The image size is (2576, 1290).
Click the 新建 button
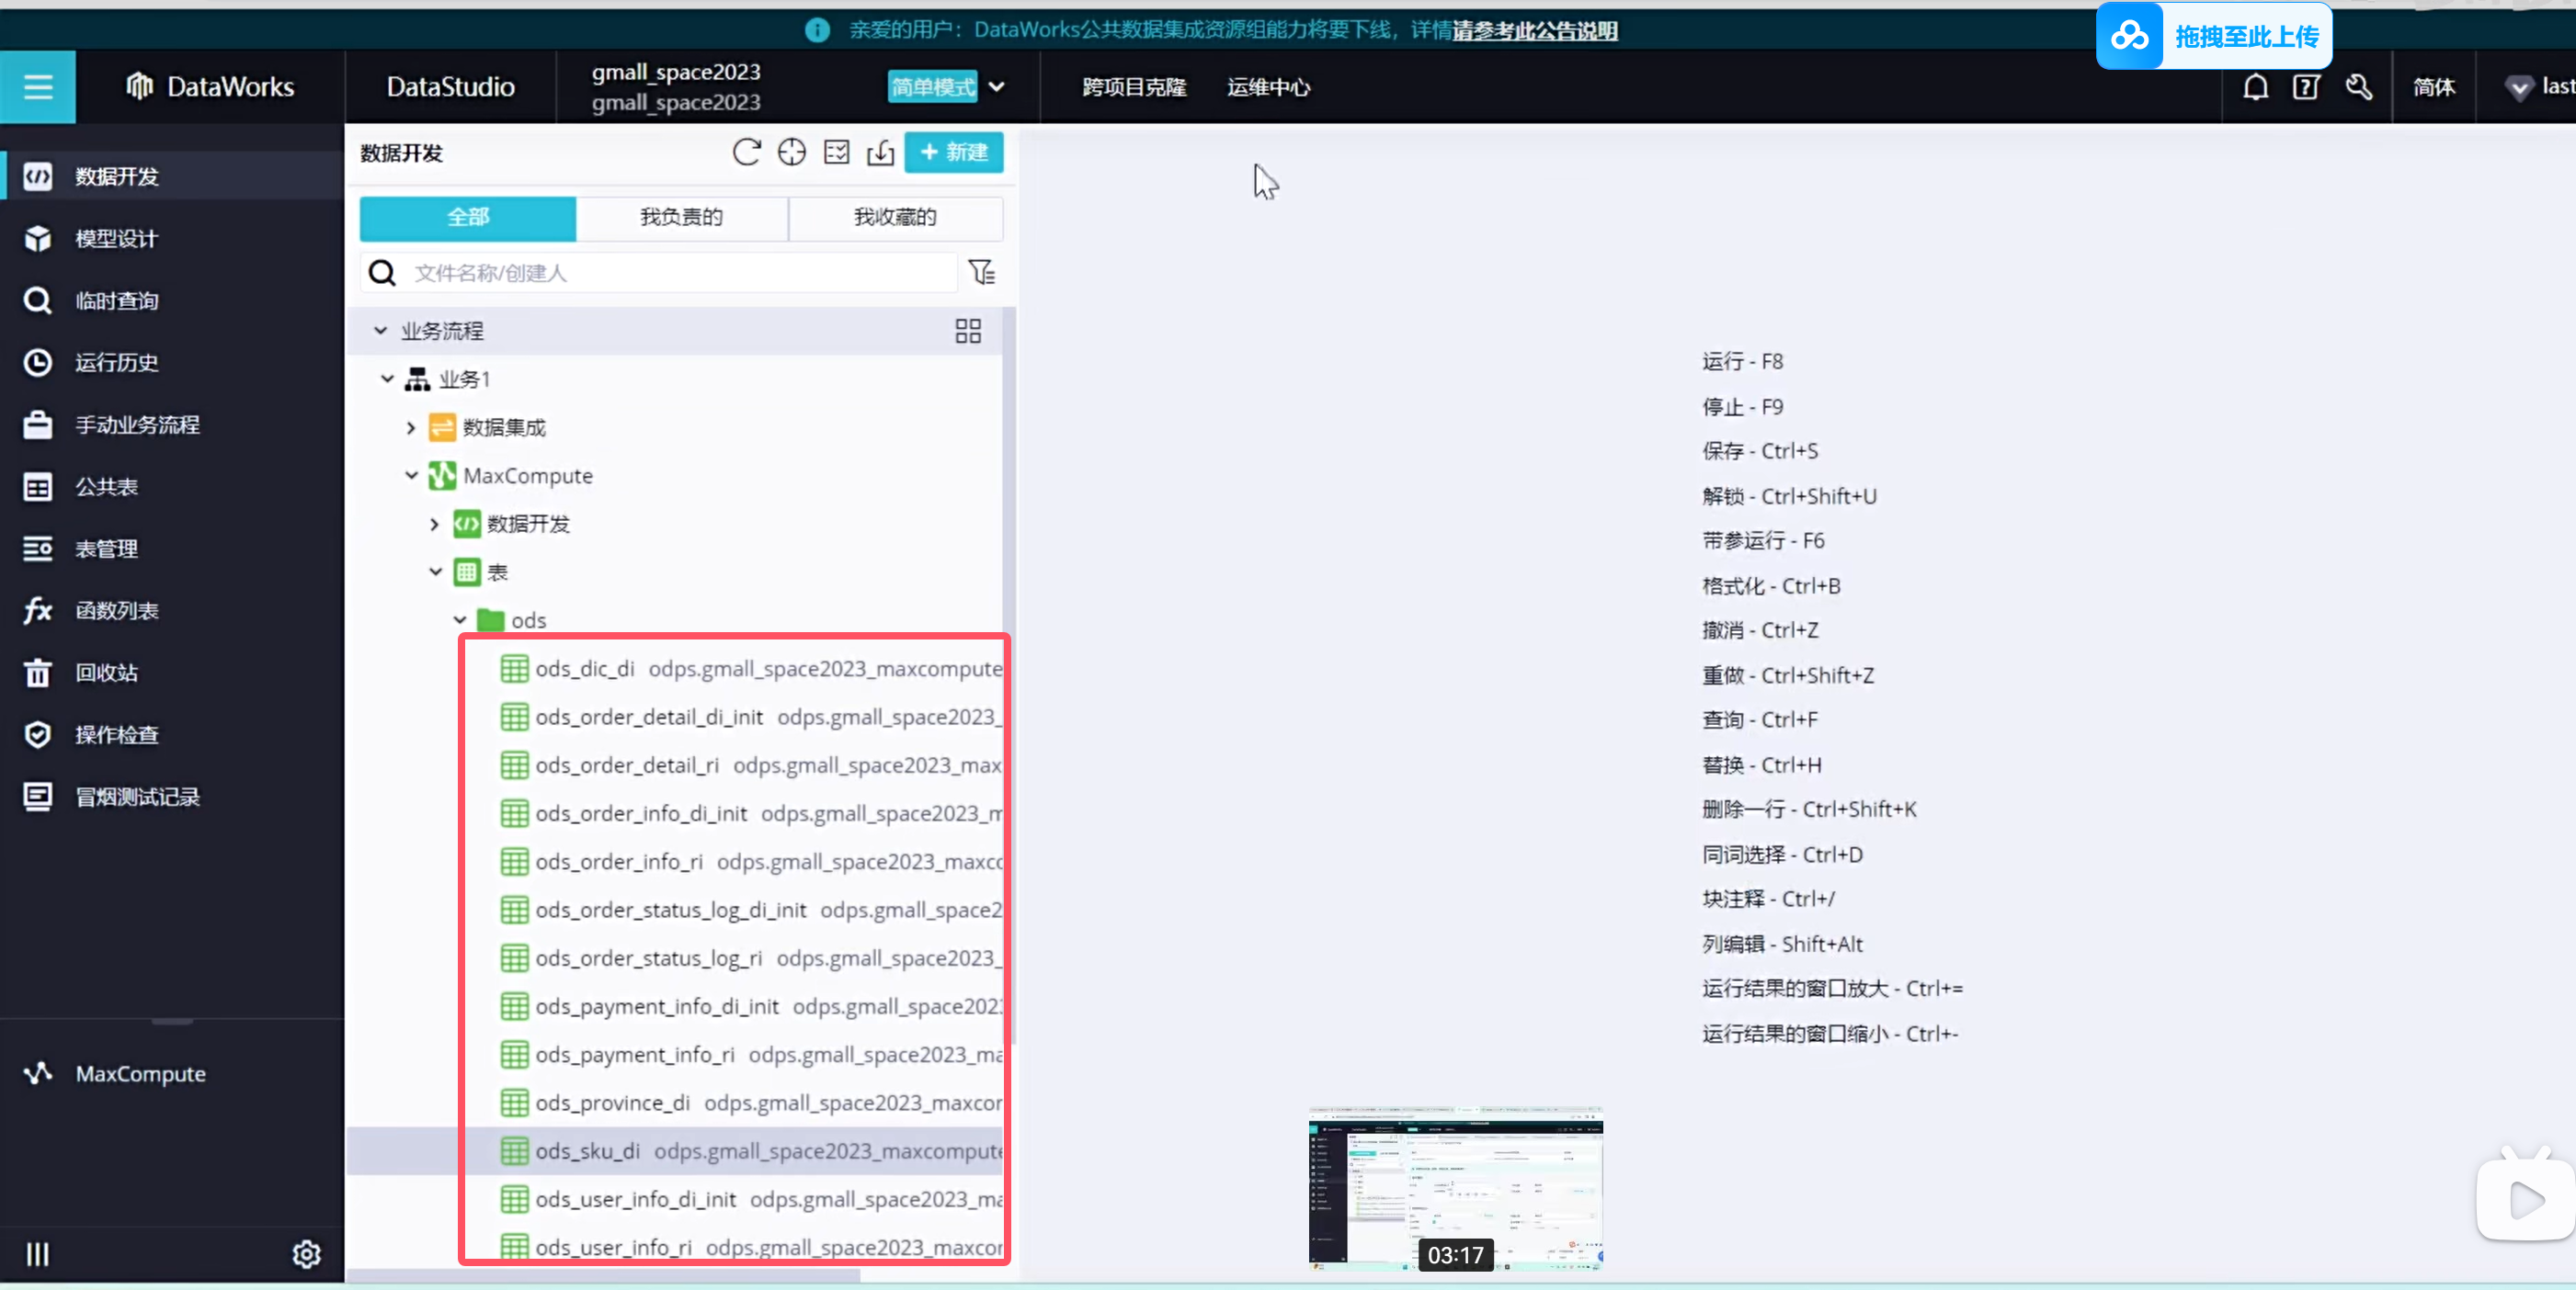[953, 152]
